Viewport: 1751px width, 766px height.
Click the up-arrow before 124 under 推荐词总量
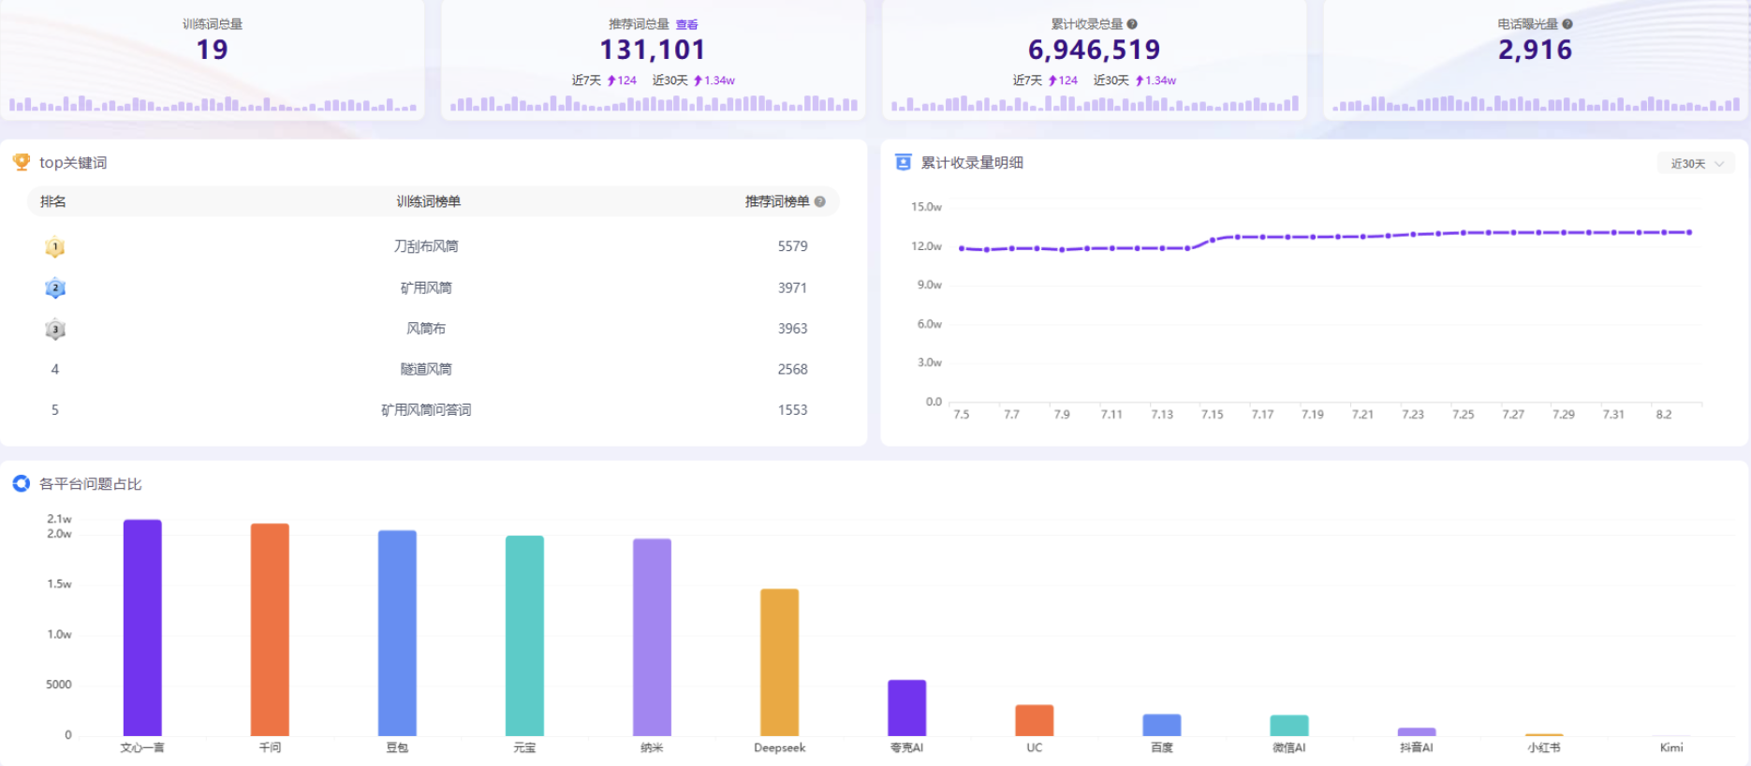[x=611, y=81]
